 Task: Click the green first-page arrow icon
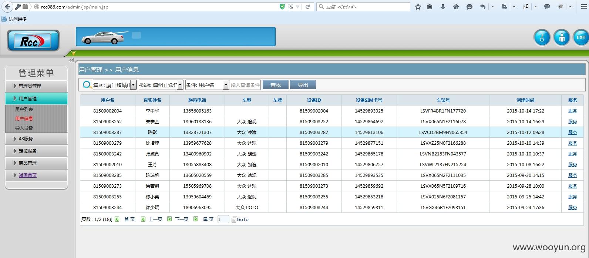click(x=117, y=219)
